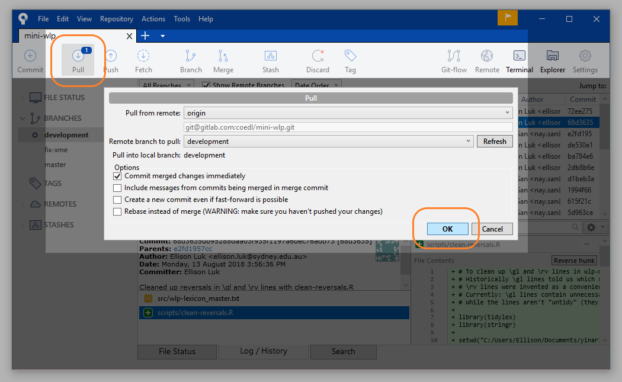Close the mini-wlp repository tab
The height and width of the screenshot is (382, 622).
tap(129, 36)
